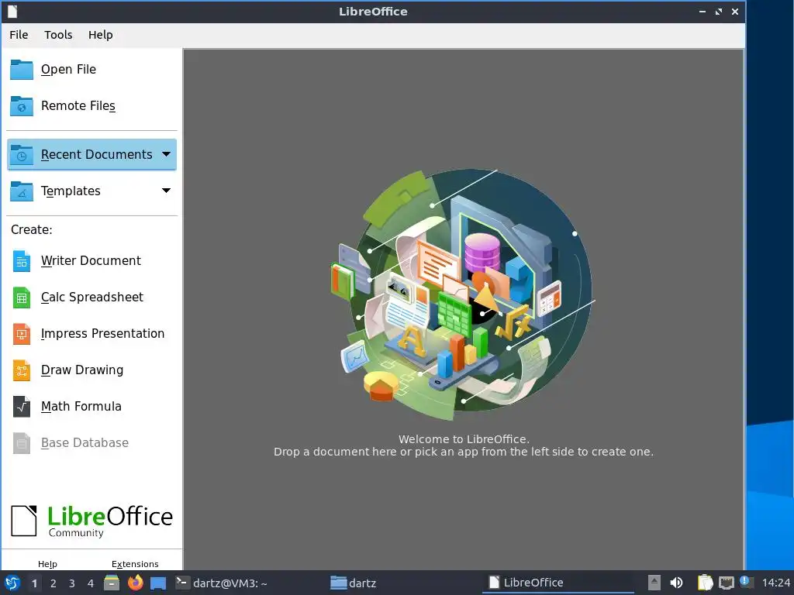
Task: Close the LibreOffice window
Action: (735, 11)
